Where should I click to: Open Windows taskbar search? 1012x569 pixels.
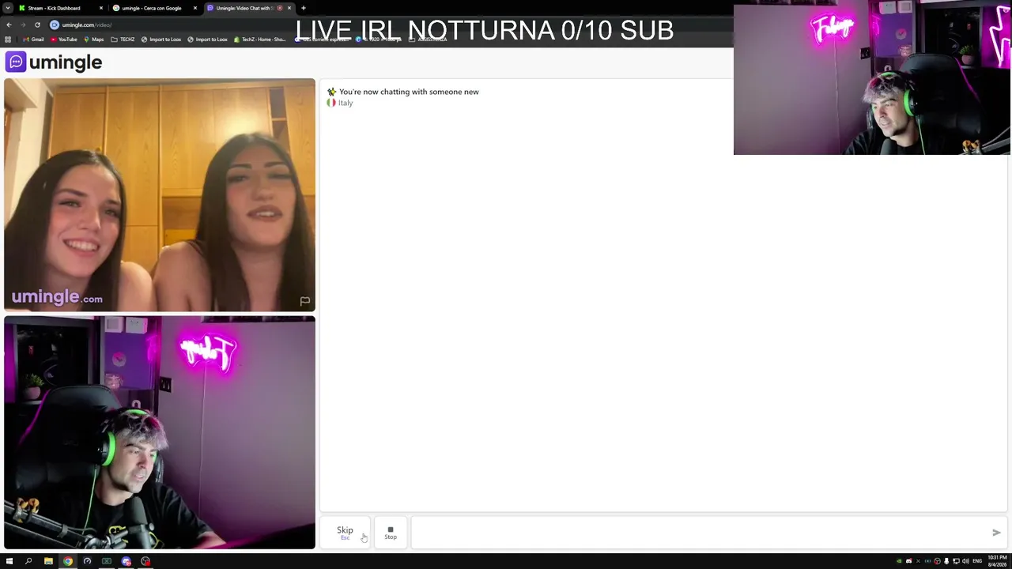tap(28, 561)
